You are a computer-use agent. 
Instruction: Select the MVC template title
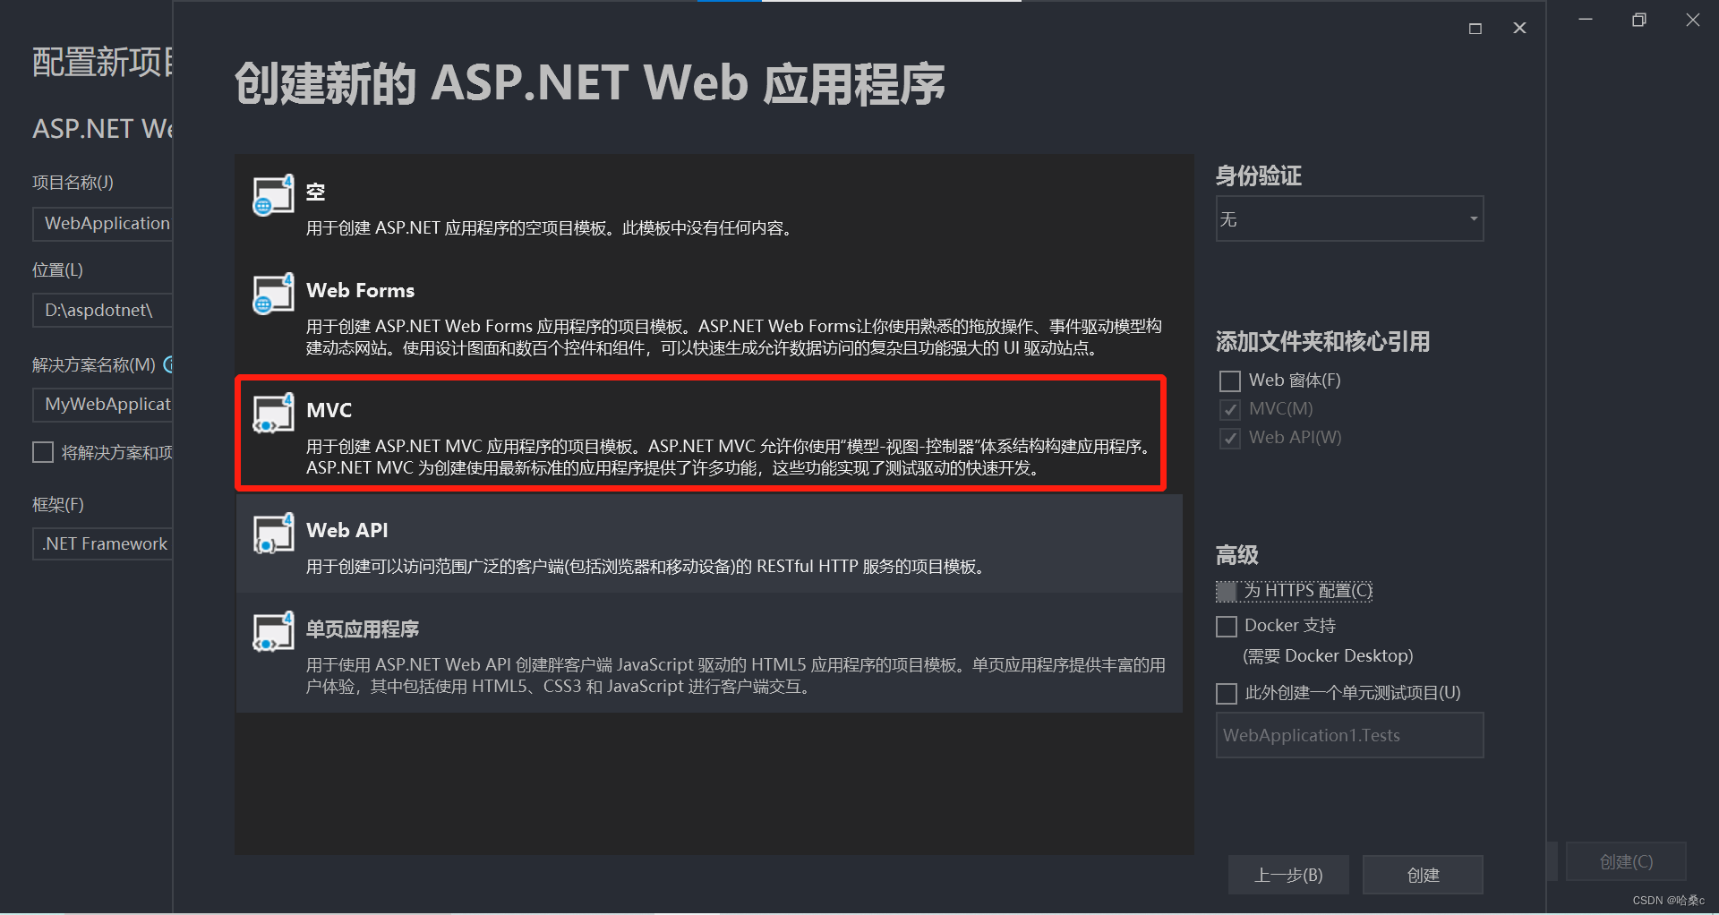329,410
